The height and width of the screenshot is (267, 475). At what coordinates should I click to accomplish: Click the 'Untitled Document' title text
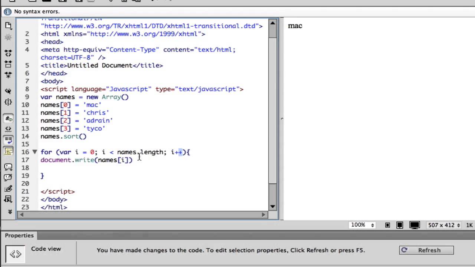[99, 66]
